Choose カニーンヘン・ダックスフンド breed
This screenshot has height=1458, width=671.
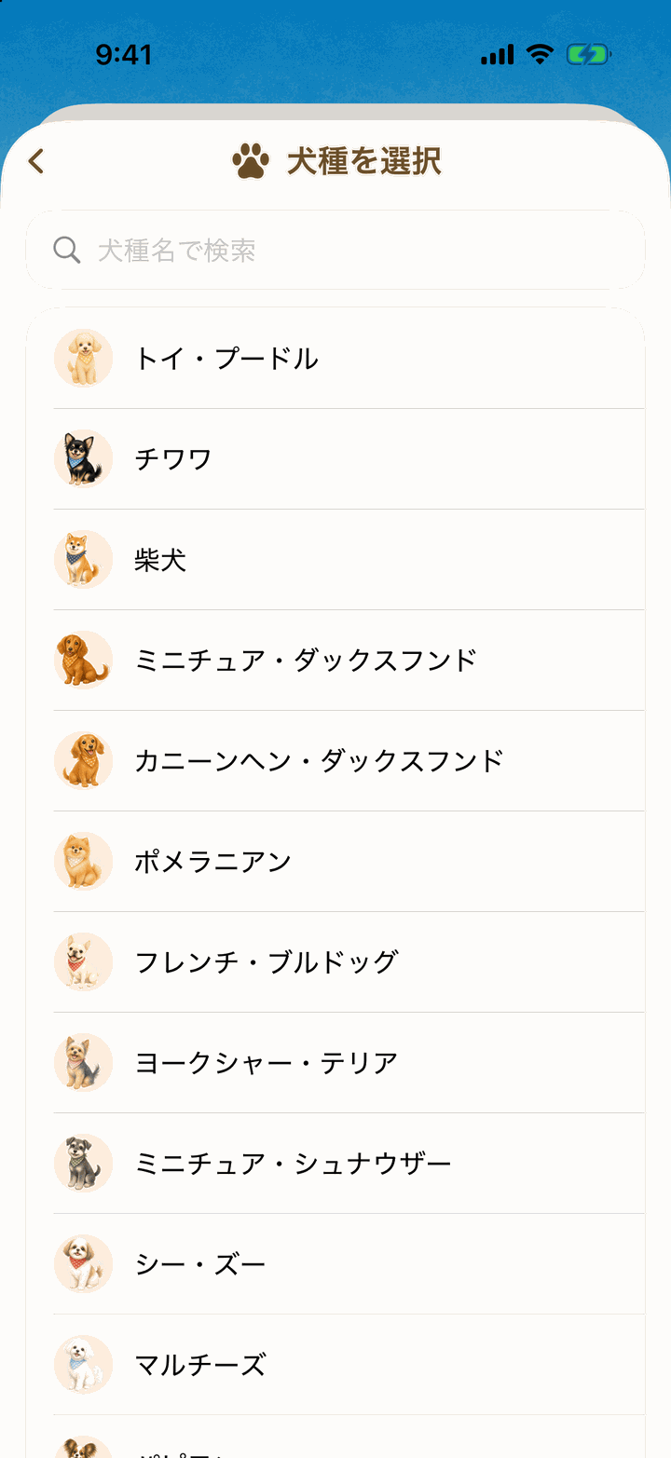tap(335, 760)
